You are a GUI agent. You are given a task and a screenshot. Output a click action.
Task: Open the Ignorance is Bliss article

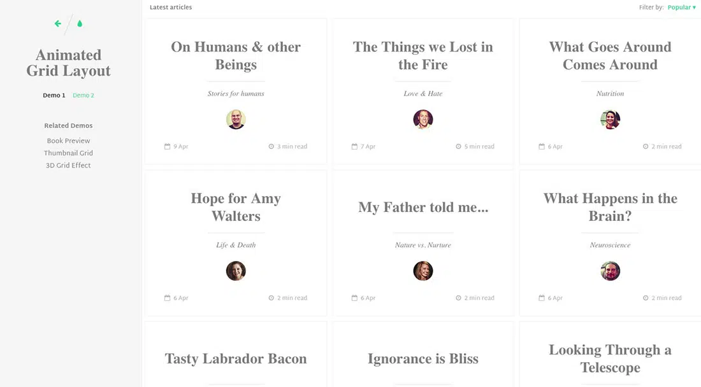[x=423, y=359]
